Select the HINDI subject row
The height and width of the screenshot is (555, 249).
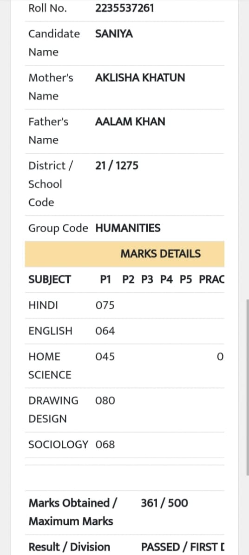tap(124, 305)
